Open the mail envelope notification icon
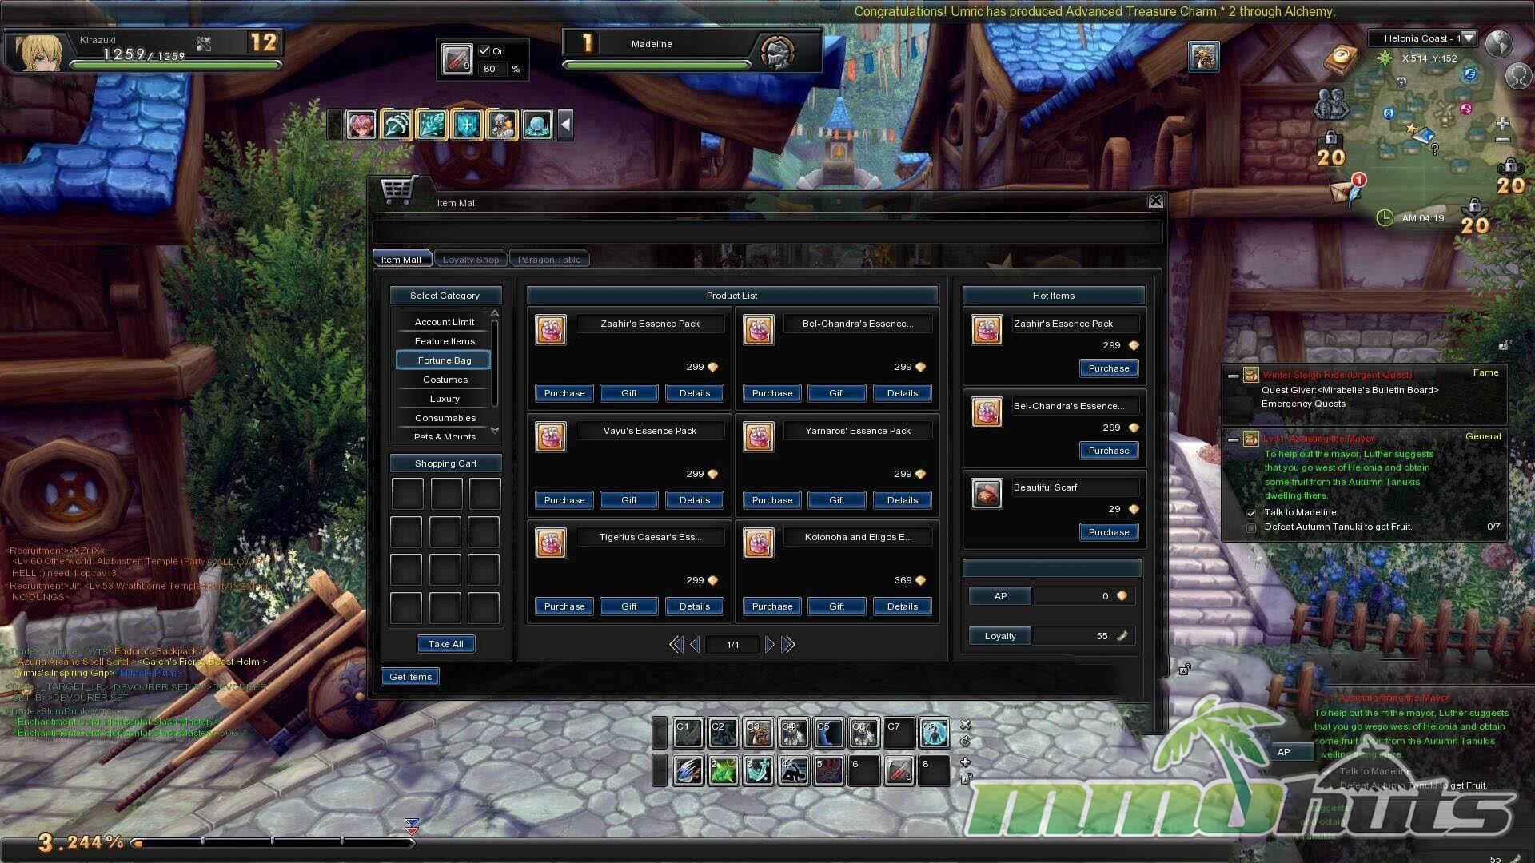1535x863 pixels. (1344, 192)
